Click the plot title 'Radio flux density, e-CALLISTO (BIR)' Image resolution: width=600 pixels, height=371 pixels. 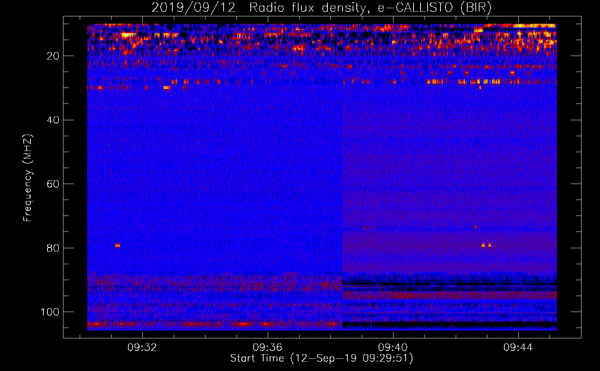(370, 8)
